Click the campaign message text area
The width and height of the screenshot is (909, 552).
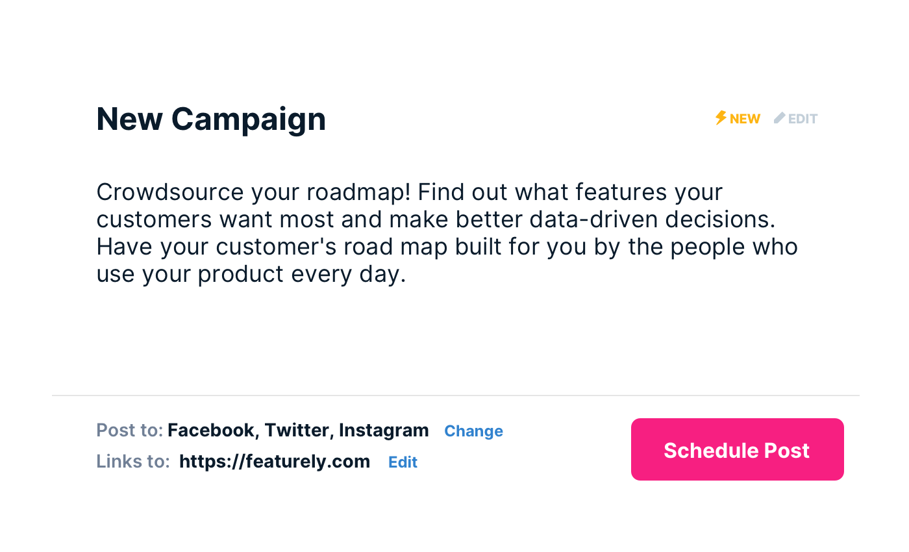pyautogui.click(x=448, y=232)
